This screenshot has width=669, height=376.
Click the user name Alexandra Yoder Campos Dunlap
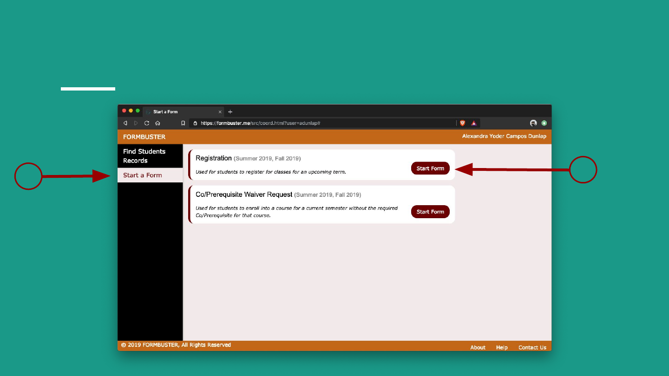(x=504, y=136)
